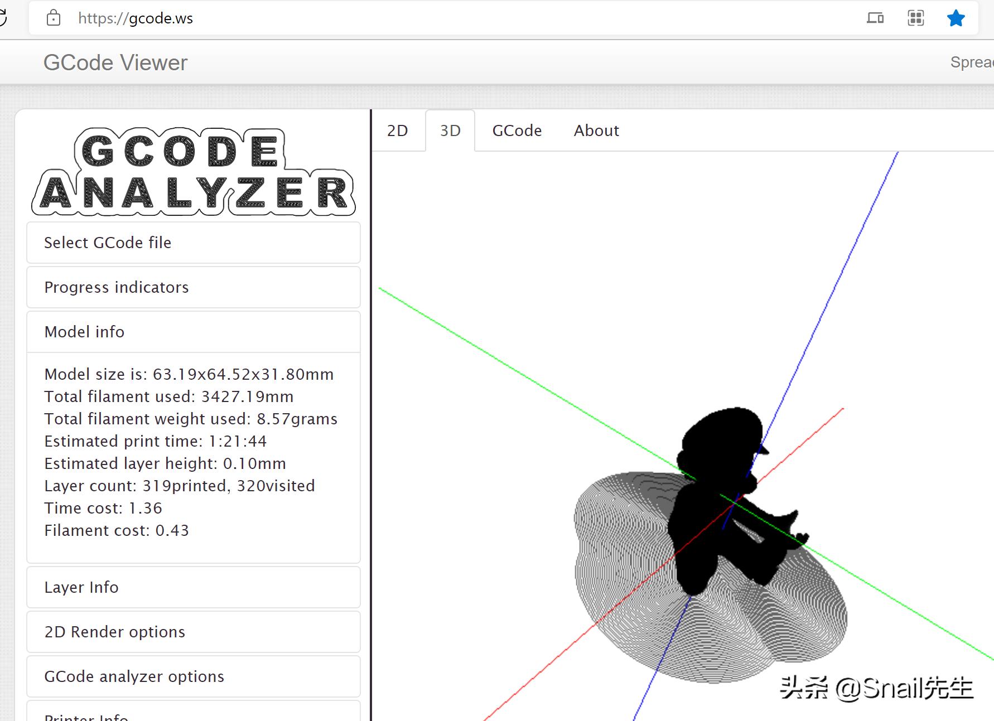The width and height of the screenshot is (994, 721).
Task: Click 'Total filament used: 3427.19mm' text
Action: (169, 396)
